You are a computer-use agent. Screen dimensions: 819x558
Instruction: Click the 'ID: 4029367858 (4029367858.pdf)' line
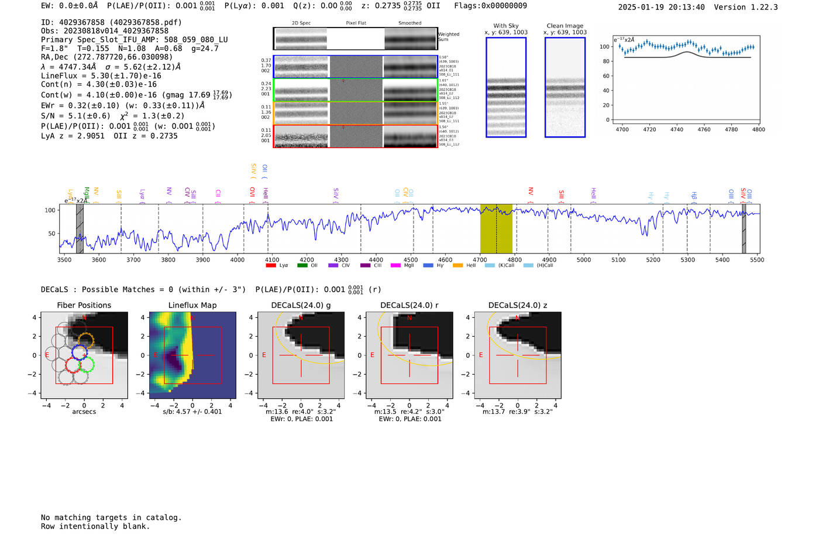tap(111, 22)
